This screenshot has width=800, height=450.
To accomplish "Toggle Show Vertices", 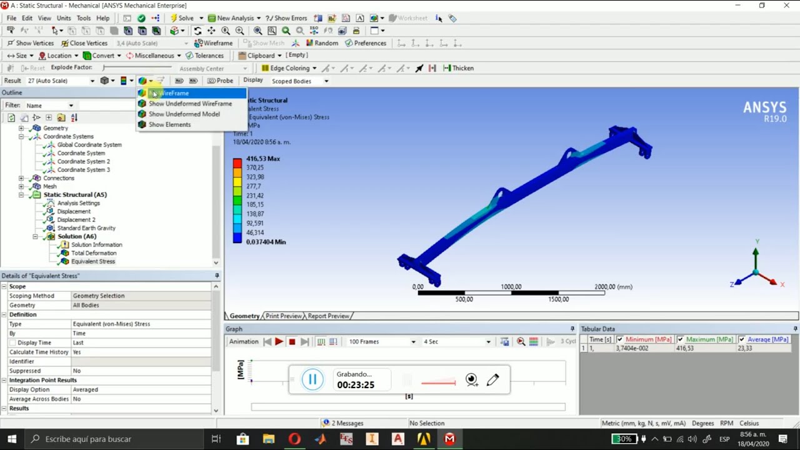I will (x=30, y=43).
